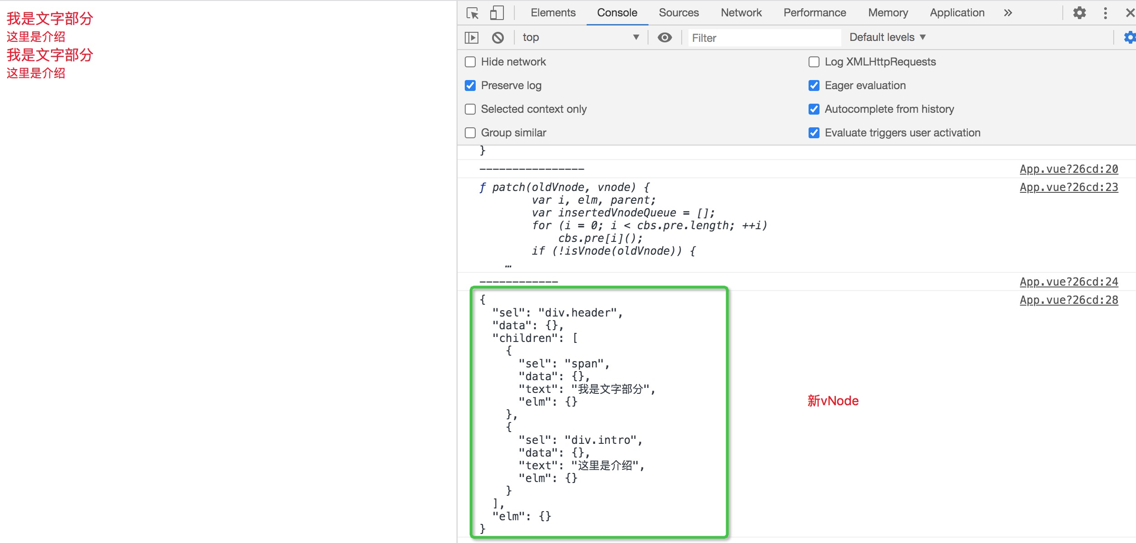Click the eye live expression icon
Image resolution: width=1136 pixels, height=543 pixels.
664,38
